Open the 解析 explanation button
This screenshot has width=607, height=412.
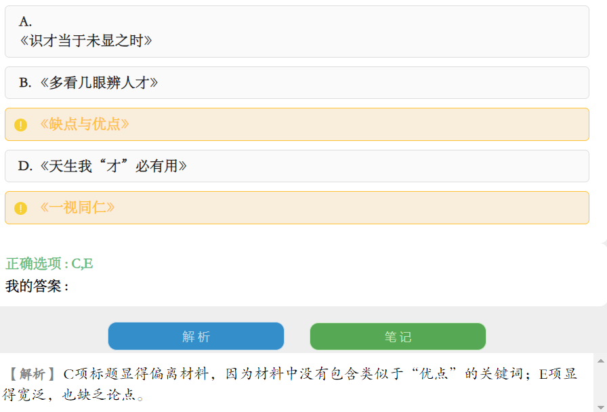point(196,337)
